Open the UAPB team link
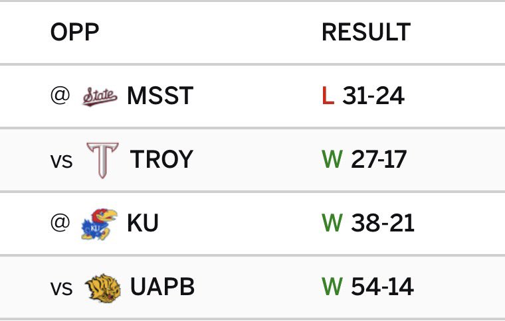505x321 pixels. point(162,287)
